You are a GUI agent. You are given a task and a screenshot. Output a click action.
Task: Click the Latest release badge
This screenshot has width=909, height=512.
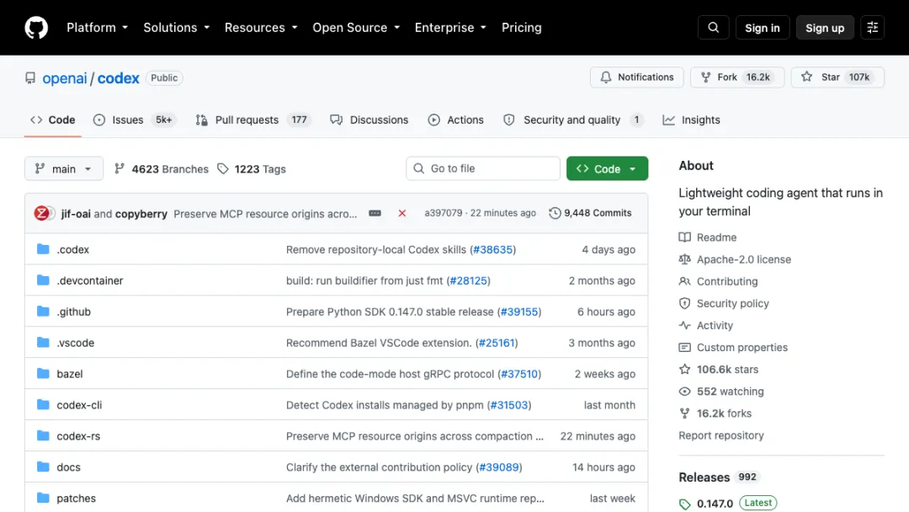[758, 503]
